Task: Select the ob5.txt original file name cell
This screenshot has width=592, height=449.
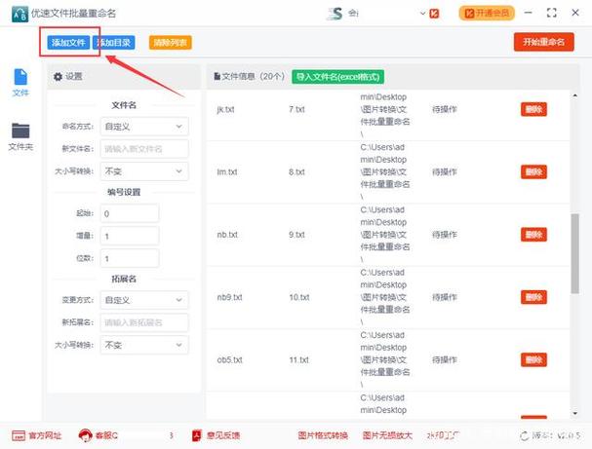Action: (229, 360)
